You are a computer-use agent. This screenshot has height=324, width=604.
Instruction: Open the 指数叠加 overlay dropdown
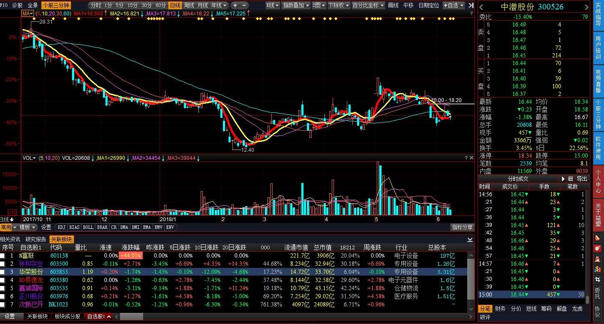[x=296, y=5]
